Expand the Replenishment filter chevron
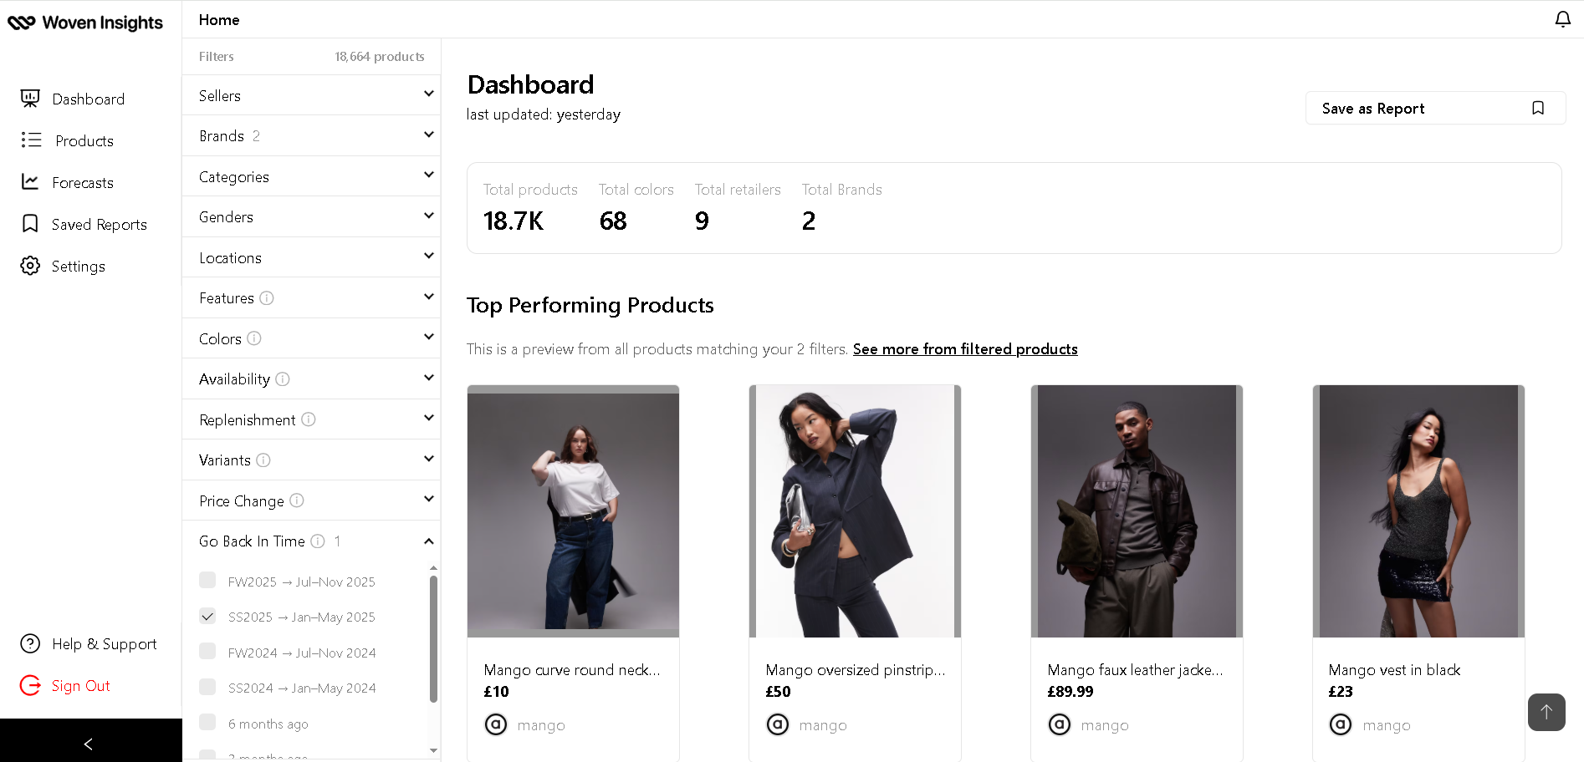This screenshot has height=762, width=1584. (429, 418)
